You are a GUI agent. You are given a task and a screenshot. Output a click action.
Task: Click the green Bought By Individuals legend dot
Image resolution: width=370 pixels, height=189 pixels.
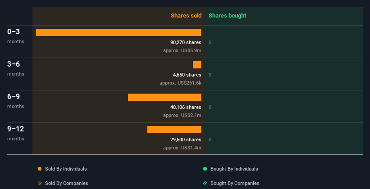click(205, 169)
